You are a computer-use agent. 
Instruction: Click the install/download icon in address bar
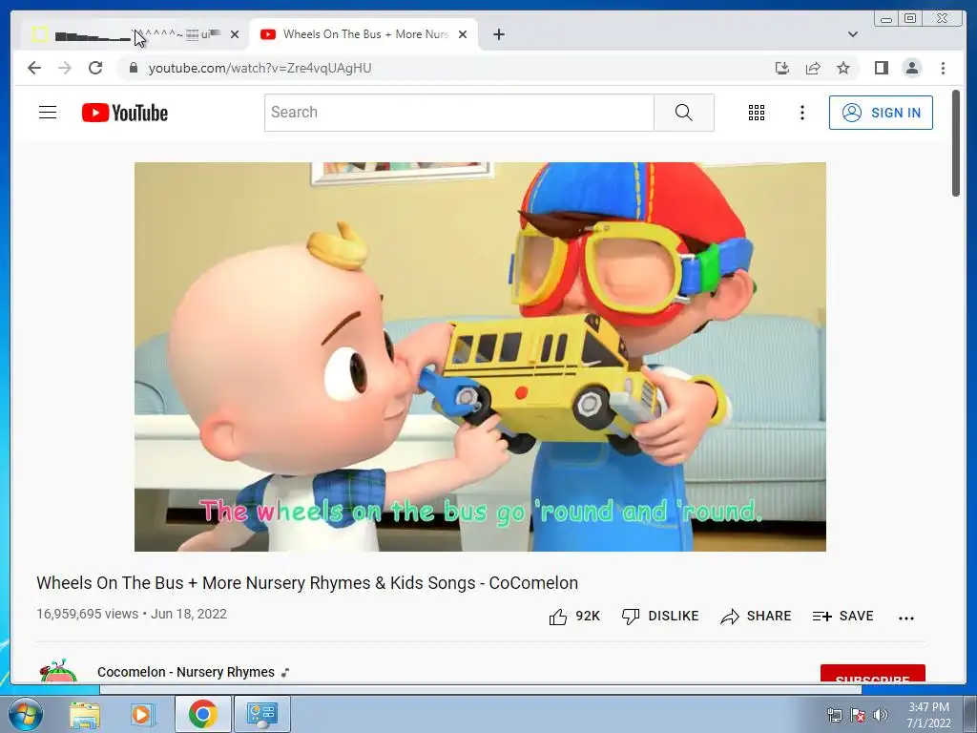tap(782, 68)
